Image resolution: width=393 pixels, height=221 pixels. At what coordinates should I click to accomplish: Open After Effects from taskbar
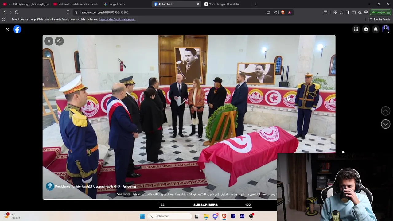click(x=242, y=216)
